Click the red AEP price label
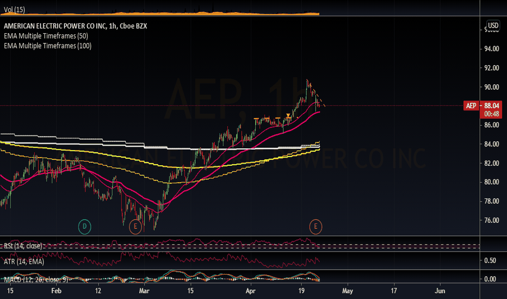 coord(471,105)
